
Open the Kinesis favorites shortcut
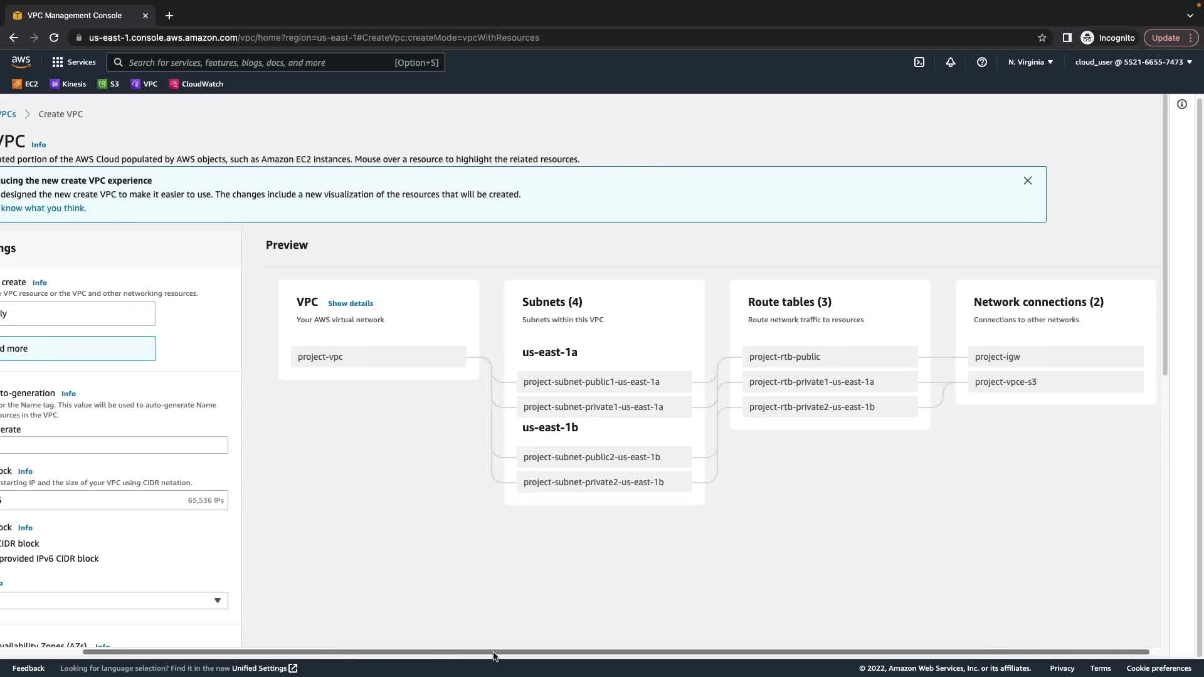pyautogui.click(x=68, y=84)
